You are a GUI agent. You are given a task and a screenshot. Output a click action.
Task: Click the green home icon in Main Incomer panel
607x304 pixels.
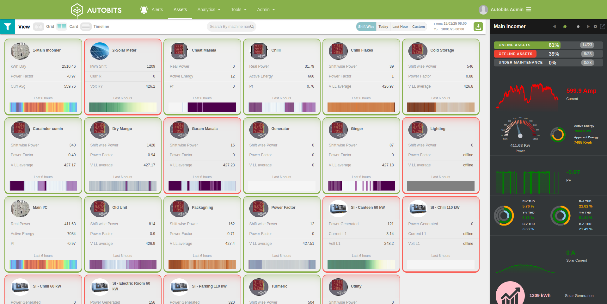(565, 27)
